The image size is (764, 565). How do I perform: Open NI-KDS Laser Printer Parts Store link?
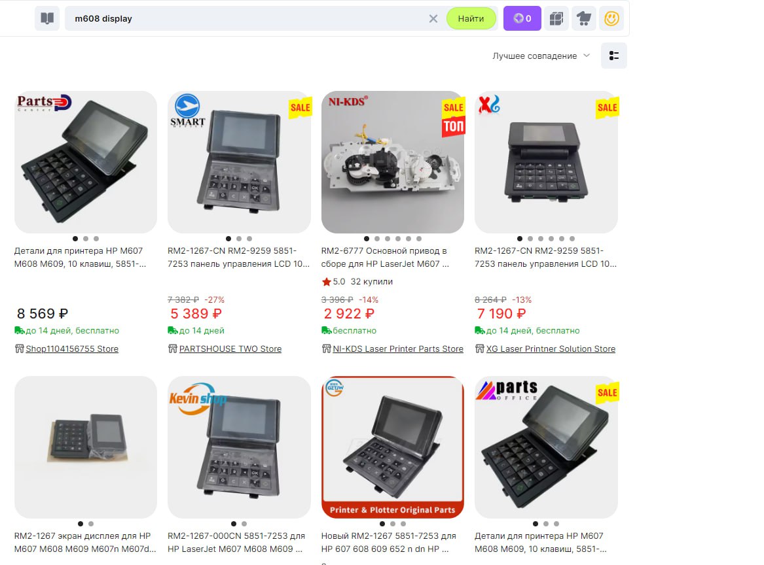398,349
